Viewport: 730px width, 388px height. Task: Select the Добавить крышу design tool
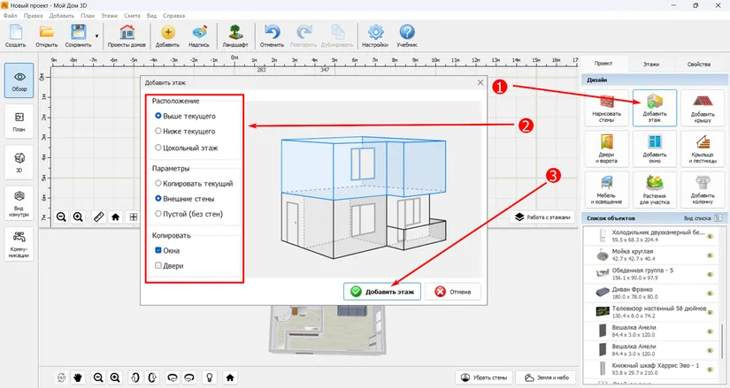(702, 108)
